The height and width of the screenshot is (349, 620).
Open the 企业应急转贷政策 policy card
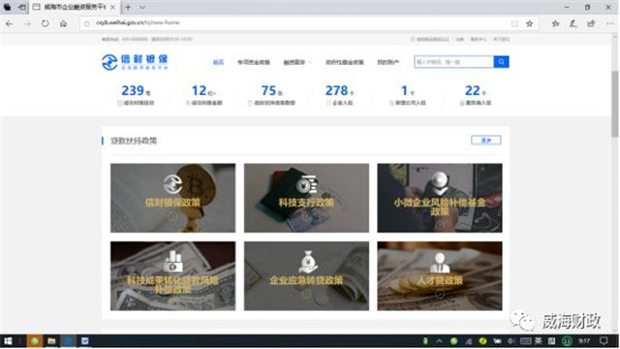pos(306,275)
